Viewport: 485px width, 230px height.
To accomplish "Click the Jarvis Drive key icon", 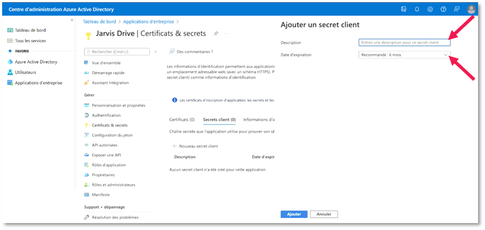I will (x=88, y=35).
